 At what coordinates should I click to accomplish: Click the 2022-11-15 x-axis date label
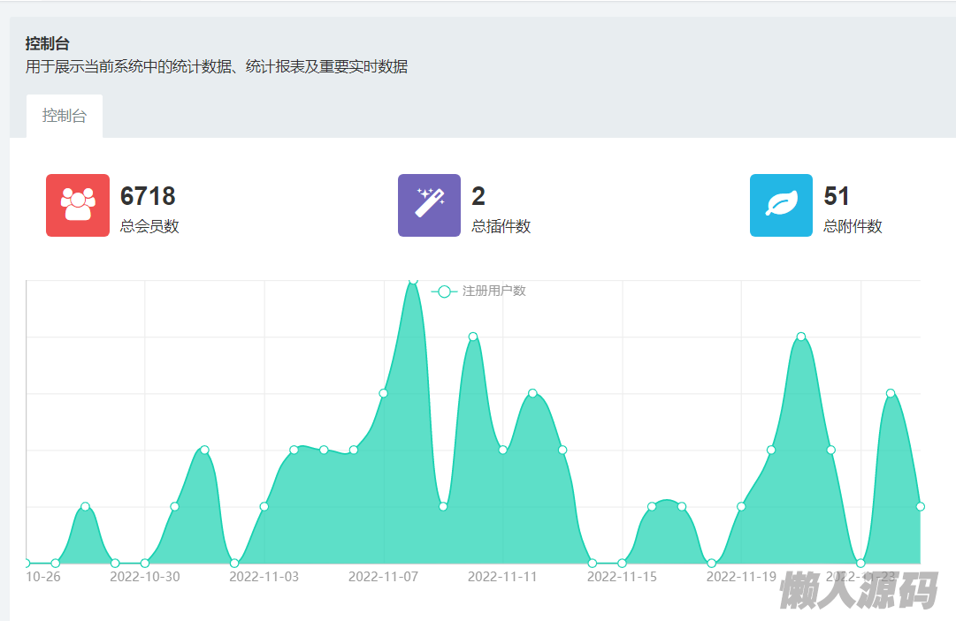(x=622, y=577)
